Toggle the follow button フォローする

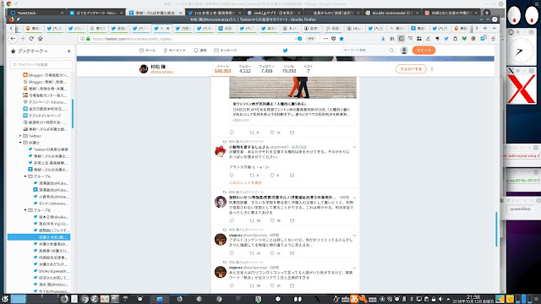pos(411,69)
